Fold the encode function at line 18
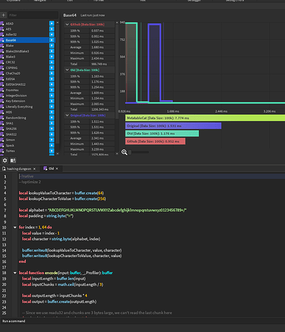This screenshot has width=285, height=332. point(15,273)
